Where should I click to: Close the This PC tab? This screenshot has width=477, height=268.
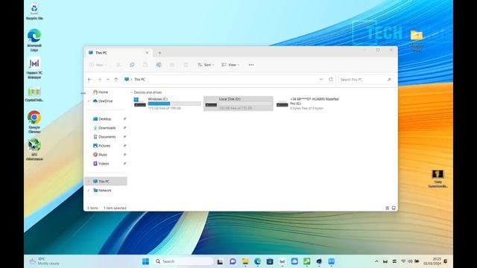(x=148, y=53)
